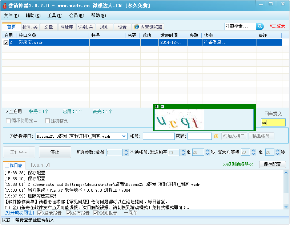Toggle the 规则报告 checkbox
Image resolution: width=290 pixels, height=225 pixels.
pos(95,213)
